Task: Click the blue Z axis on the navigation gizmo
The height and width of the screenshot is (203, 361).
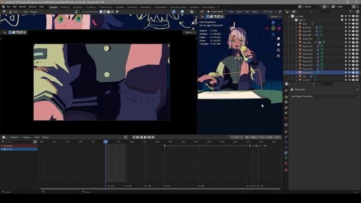Action: 273,23
